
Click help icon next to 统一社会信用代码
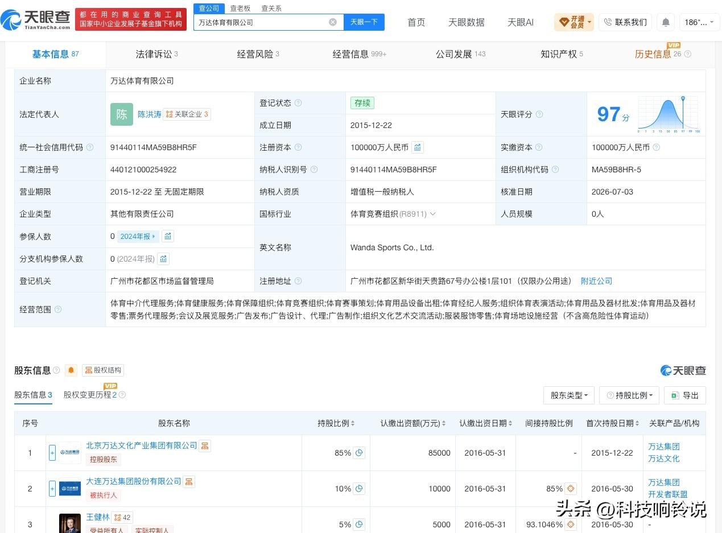click(89, 147)
